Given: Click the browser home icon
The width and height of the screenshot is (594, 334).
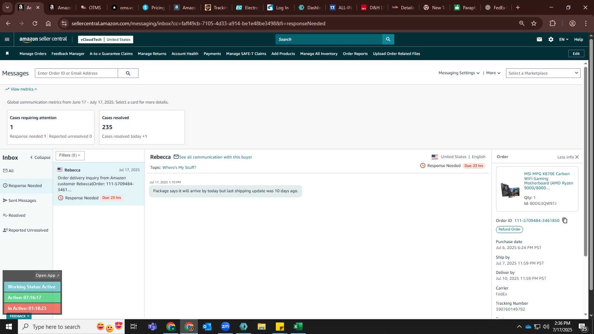Looking at the screenshot, I should (x=48, y=23).
